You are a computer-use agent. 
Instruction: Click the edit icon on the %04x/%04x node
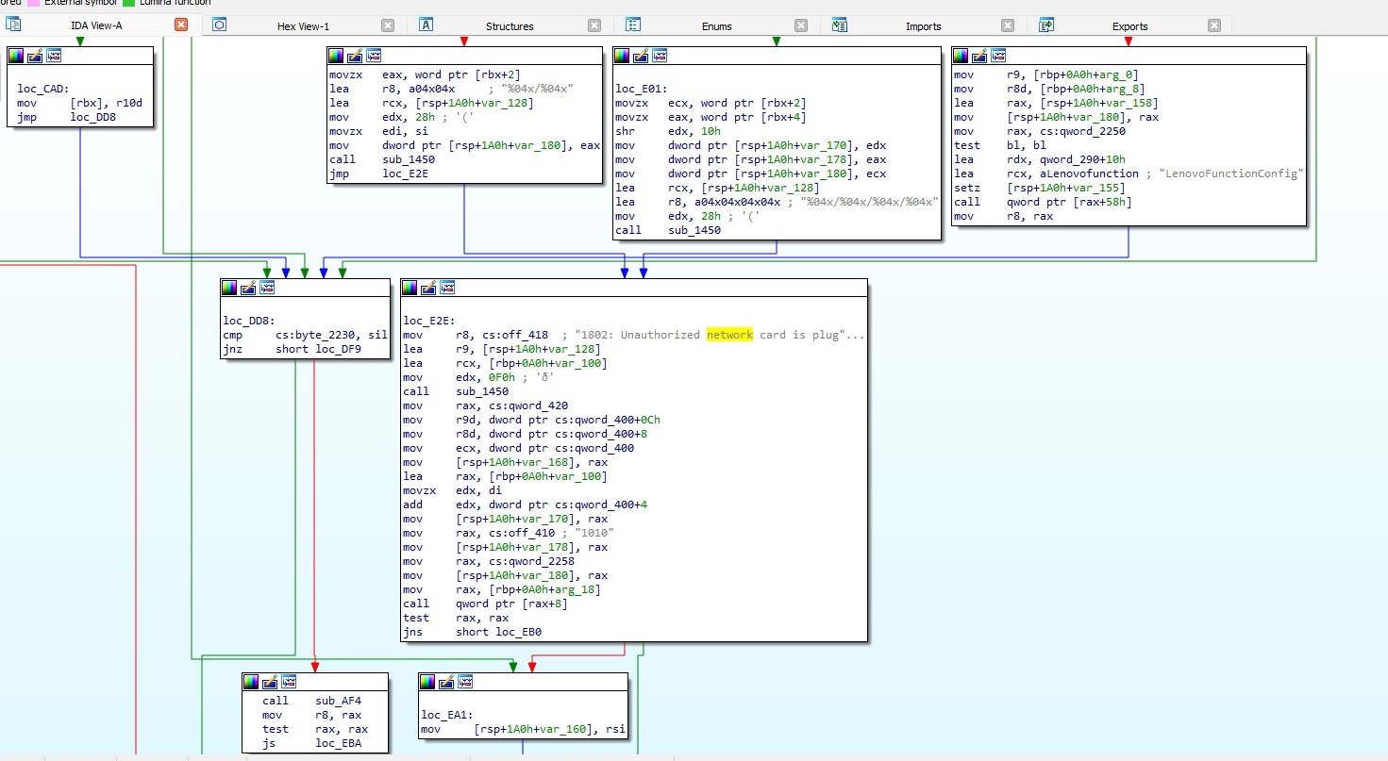[x=355, y=56]
